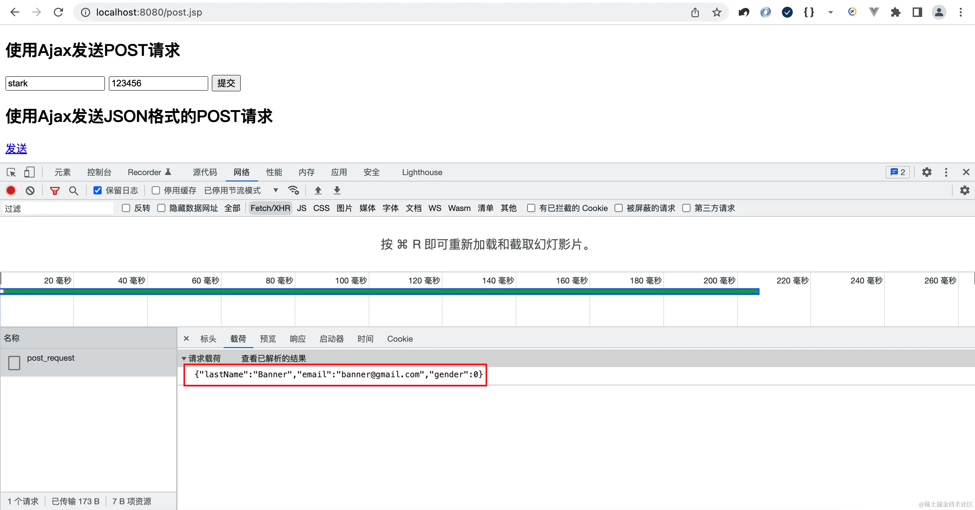The image size is (975, 510).
Task: Open network conditions wifi icon
Action: click(x=293, y=190)
